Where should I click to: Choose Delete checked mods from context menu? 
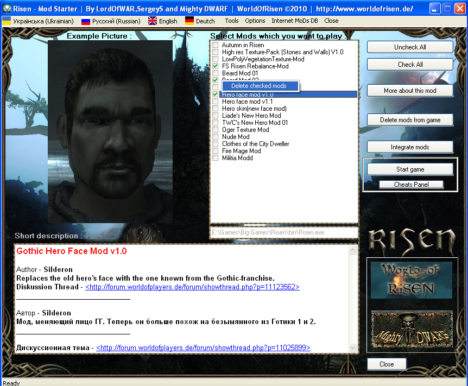click(260, 86)
